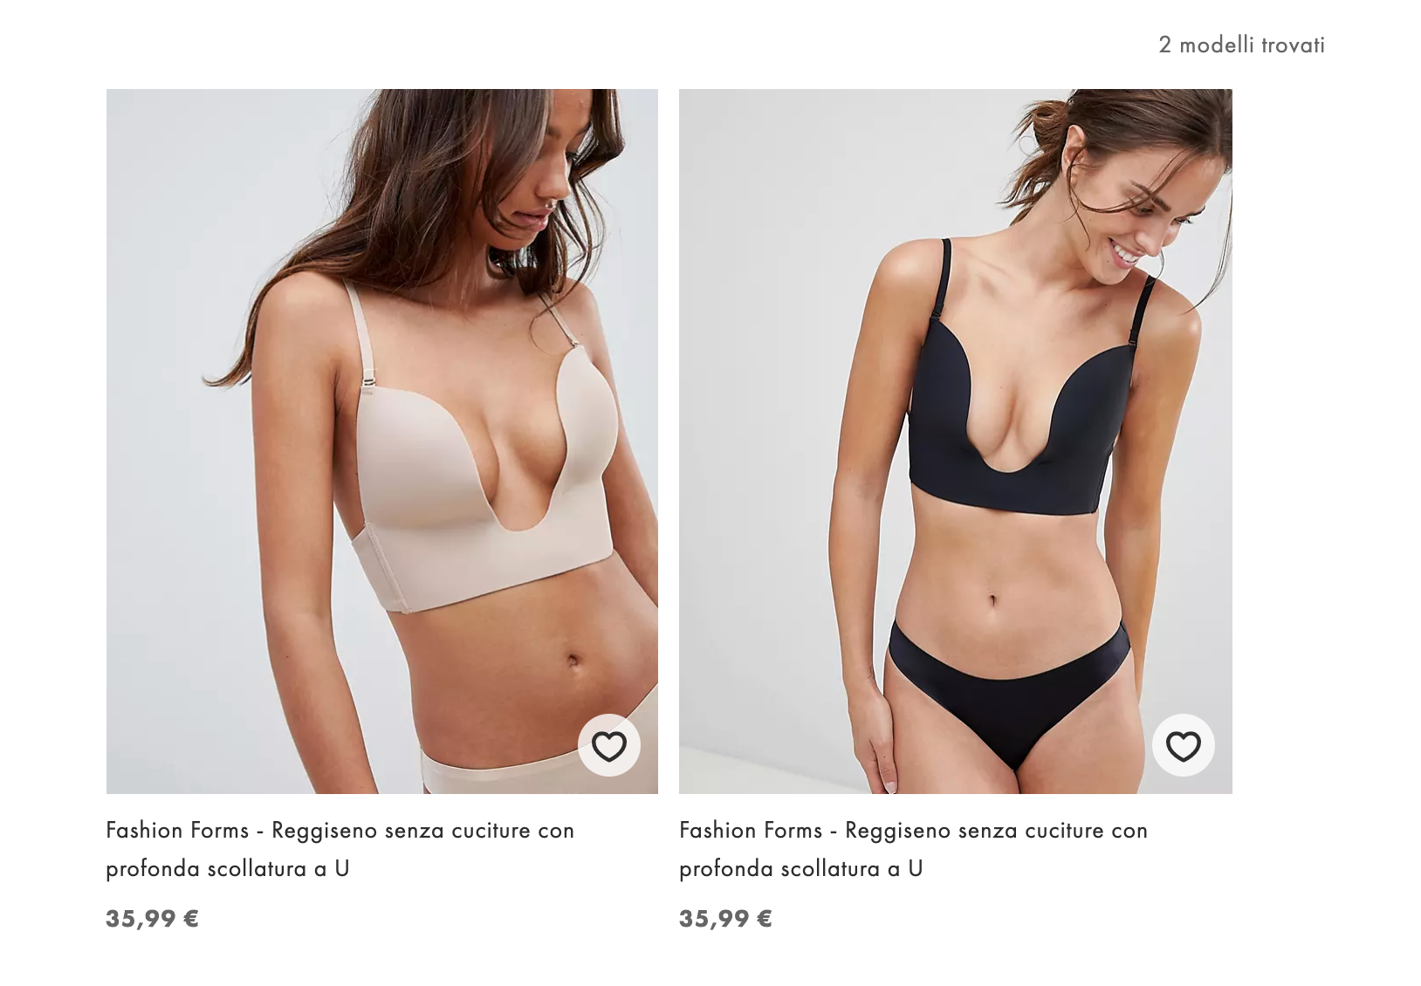This screenshot has width=1421, height=986.
Task: Click the 35,99 € price under the black bra
Action: pos(726,919)
